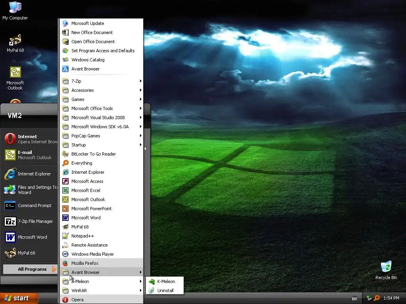Expand Microsoft Windows SDK v6.0A submenu arrow
The height and width of the screenshot is (304, 406).
(141, 127)
